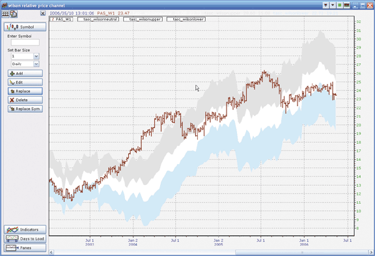The width and height of the screenshot is (375, 256).
Task: Open the Days to Load panel
Action: 25,238
